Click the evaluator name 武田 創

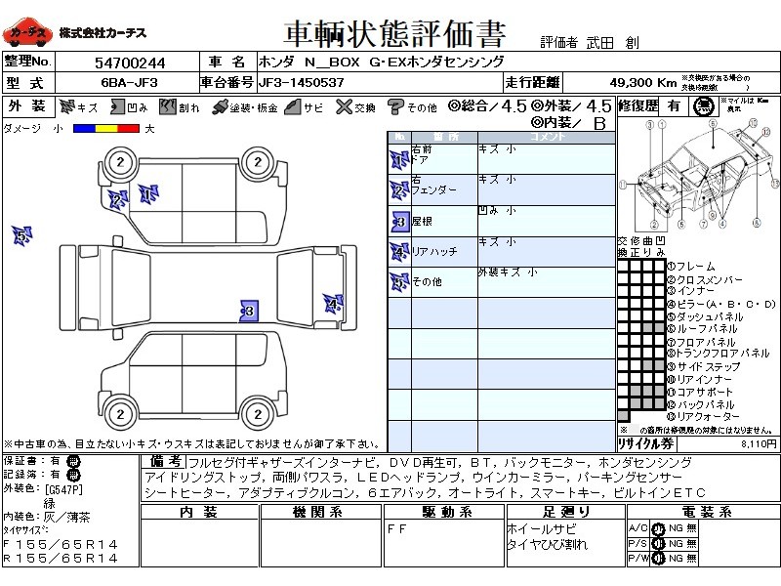pos(613,43)
